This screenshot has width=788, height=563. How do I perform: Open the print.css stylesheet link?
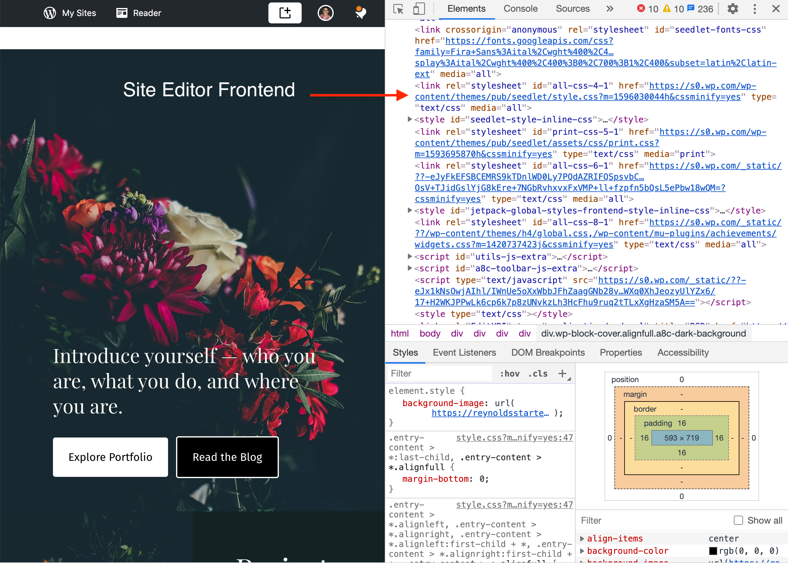[x=590, y=143]
